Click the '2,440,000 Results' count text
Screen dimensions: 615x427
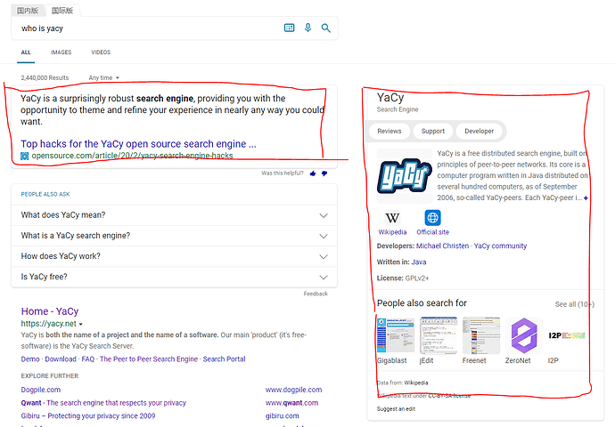[x=45, y=78]
